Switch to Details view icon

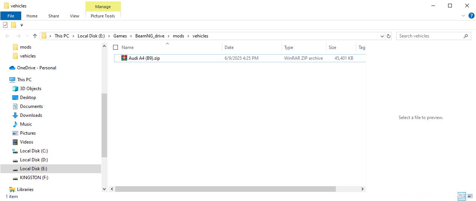462,197
